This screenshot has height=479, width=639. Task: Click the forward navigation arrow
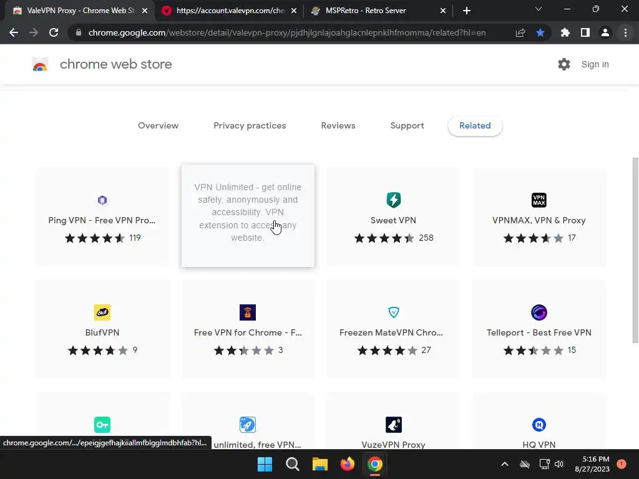[34, 32]
